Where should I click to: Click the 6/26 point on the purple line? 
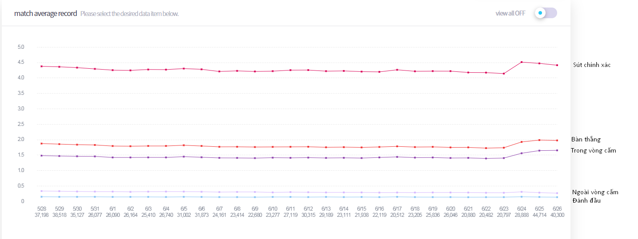[x=557, y=150]
